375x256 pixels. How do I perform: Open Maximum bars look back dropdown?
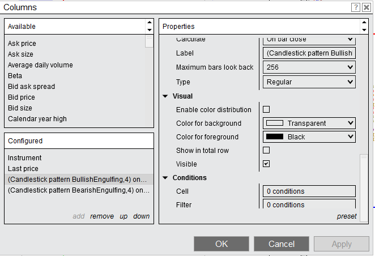tap(309, 67)
